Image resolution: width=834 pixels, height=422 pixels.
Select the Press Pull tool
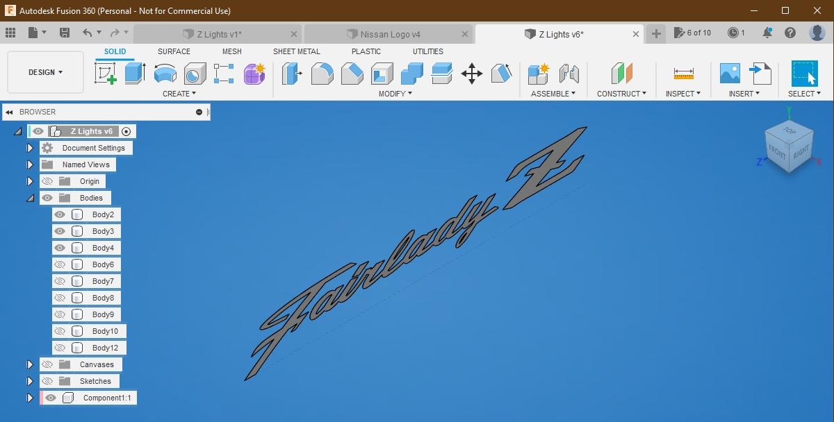(292, 73)
